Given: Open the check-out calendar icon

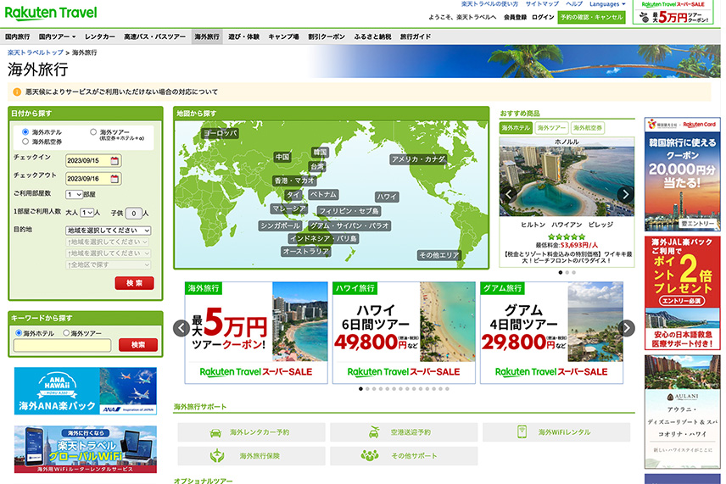Looking at the screenshot, I should pyautogui.click(x=114, y=179).
